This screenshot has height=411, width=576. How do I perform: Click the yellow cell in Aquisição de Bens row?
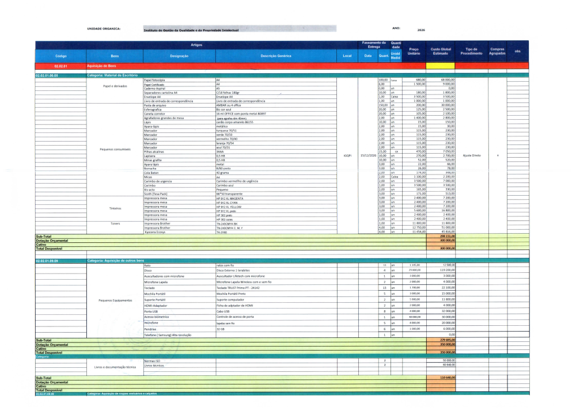tap(440, 66)
